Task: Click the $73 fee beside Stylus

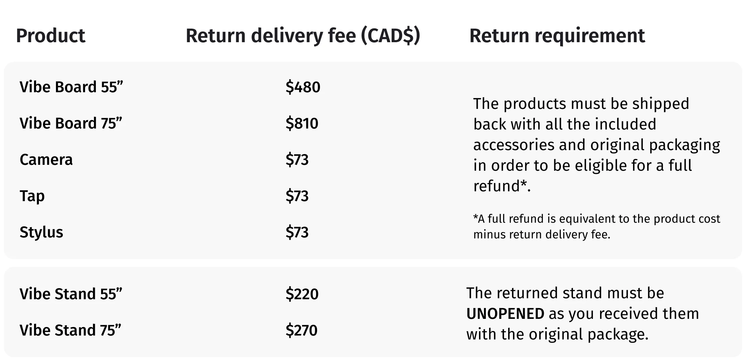Action: pos(297,232)
